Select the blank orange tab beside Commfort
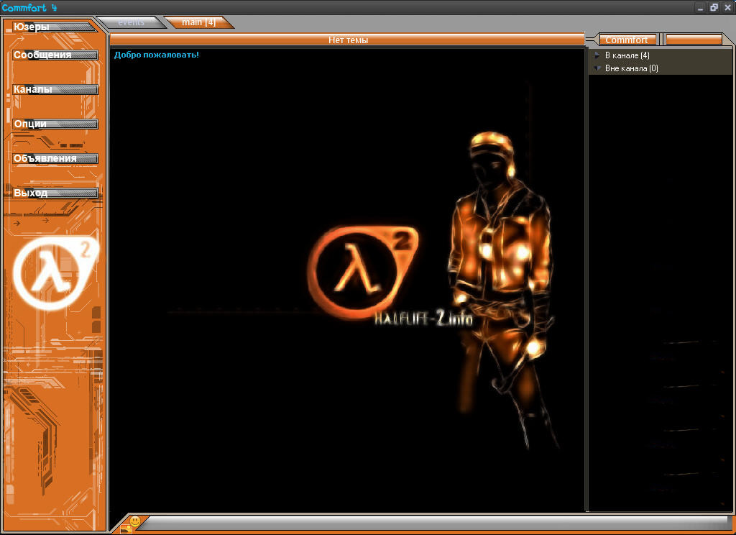 [694, 40]
